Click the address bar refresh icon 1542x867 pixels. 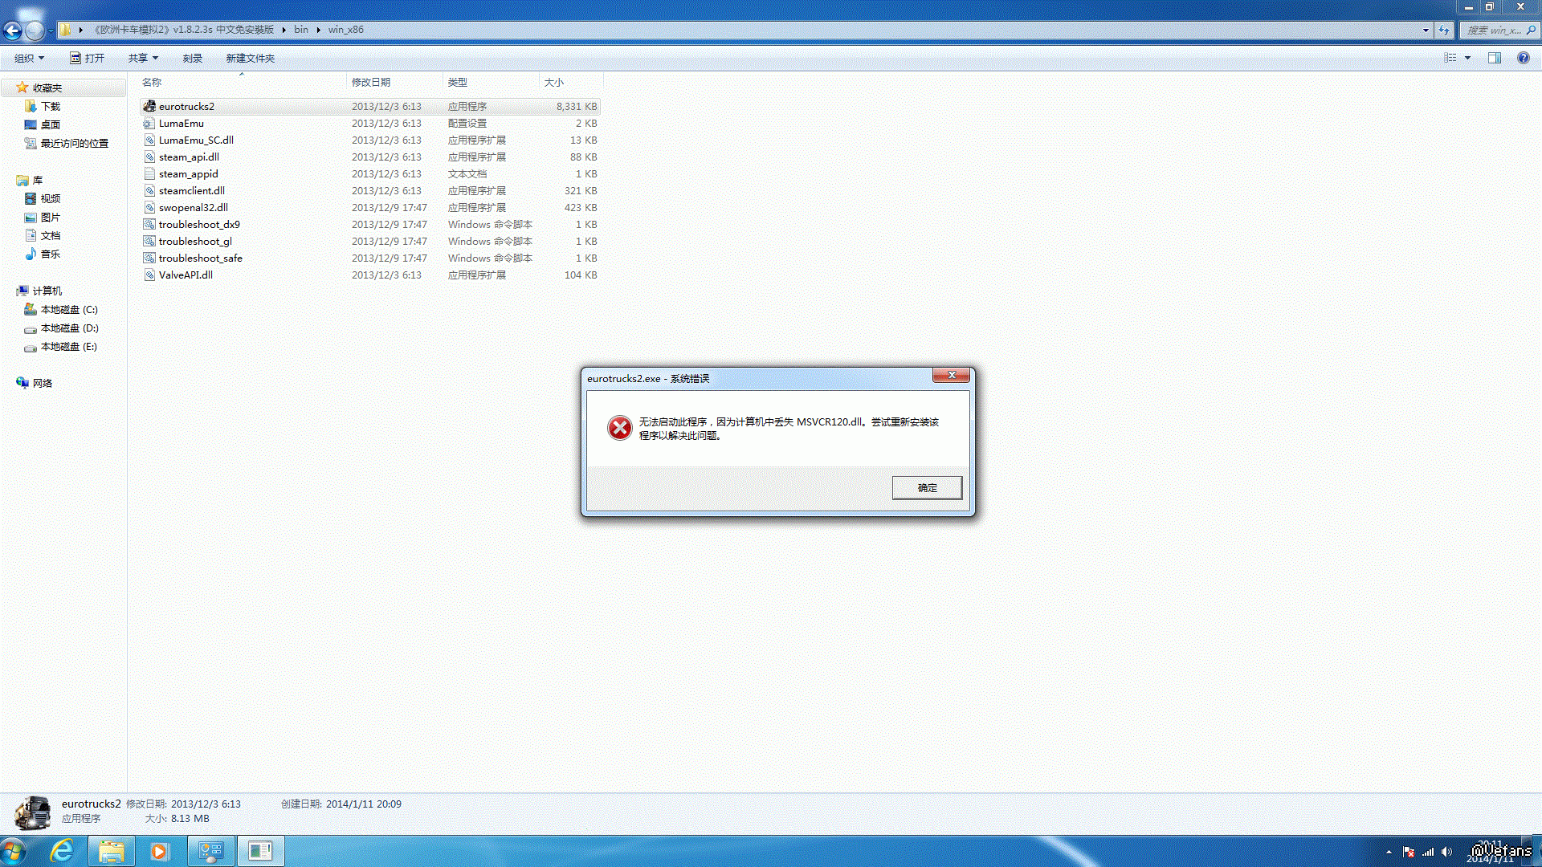click(x=1444, y=31)
